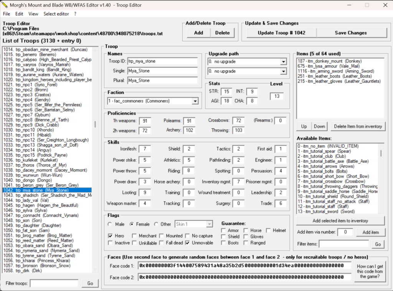The height and width of the screenshot is (291, 393).
Task: Move inventory item Up
Action: [304, 126]
